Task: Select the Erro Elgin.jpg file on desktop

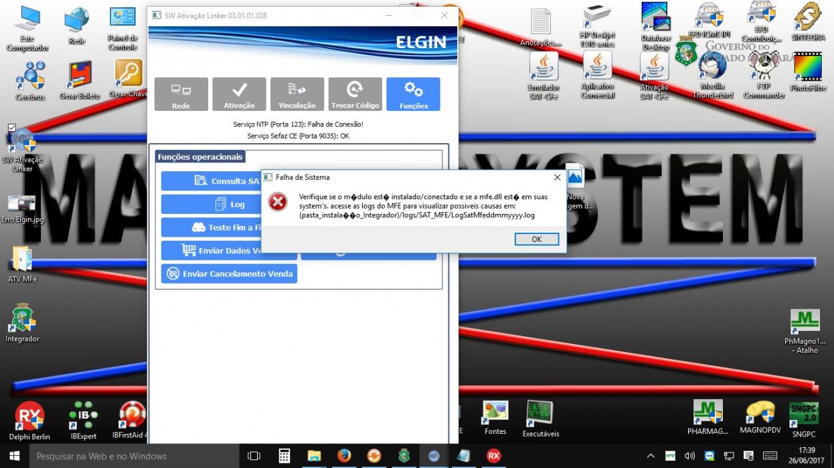Action: pos(22,209)
